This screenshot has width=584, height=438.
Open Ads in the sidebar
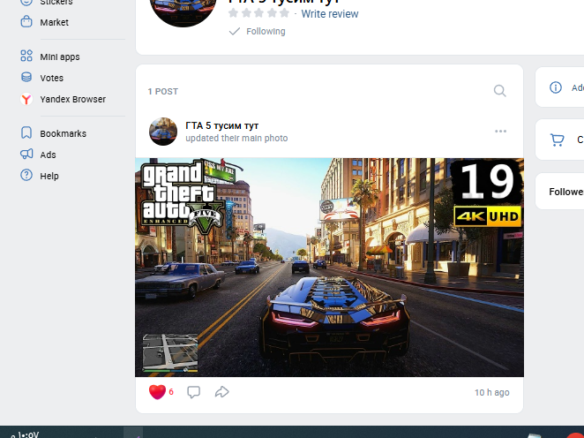(48, 155)
